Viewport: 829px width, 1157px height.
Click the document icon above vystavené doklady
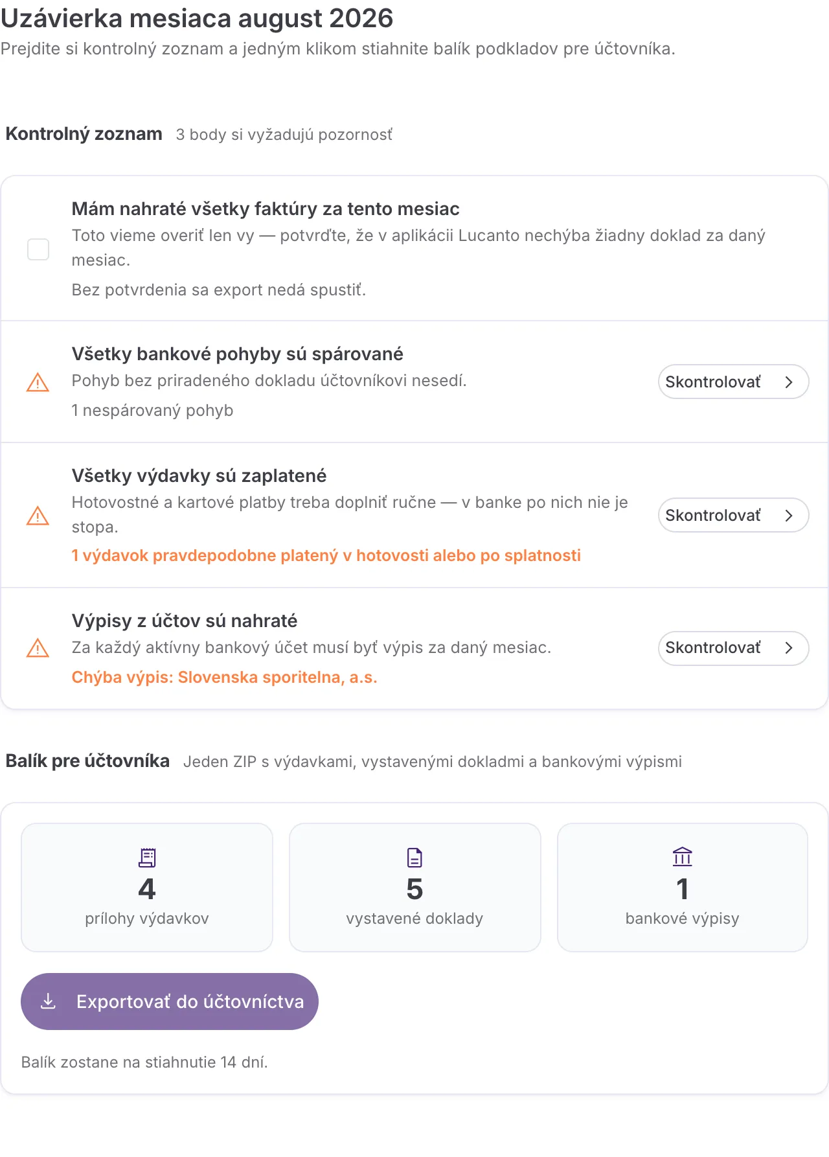click(x=414, y=858)
